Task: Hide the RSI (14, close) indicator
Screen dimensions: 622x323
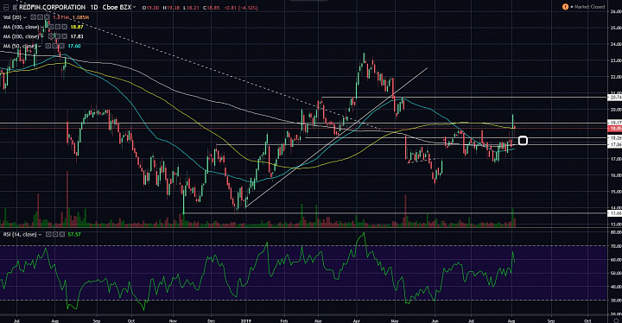Action: tap(48, 235)
